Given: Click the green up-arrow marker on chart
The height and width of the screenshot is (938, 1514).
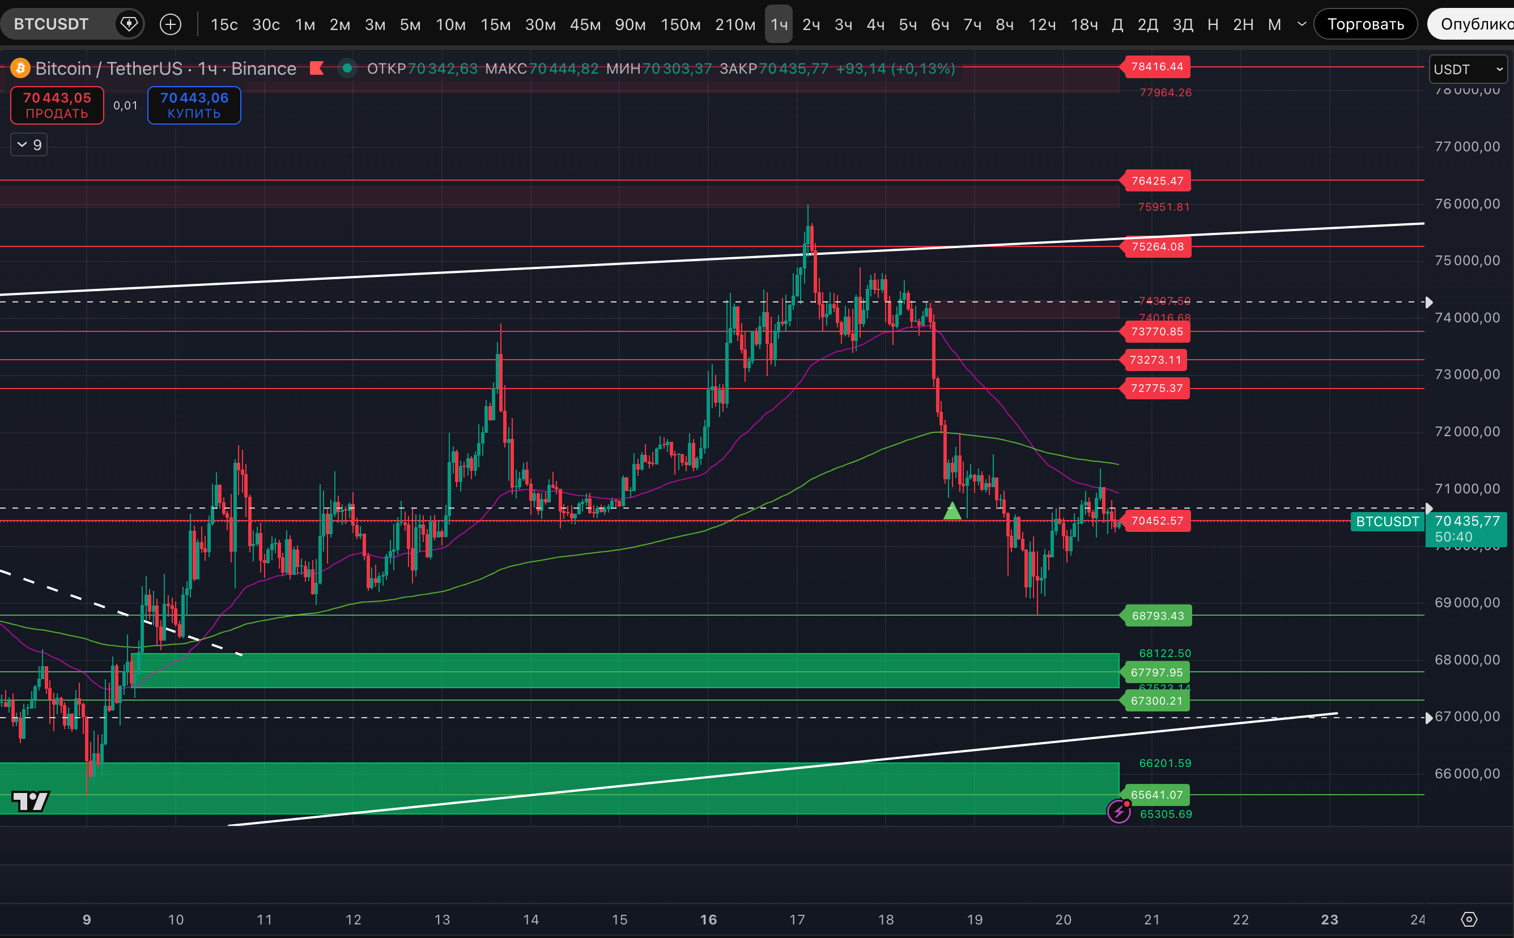Looking at the screenshot, I should [x=952, y=512].
